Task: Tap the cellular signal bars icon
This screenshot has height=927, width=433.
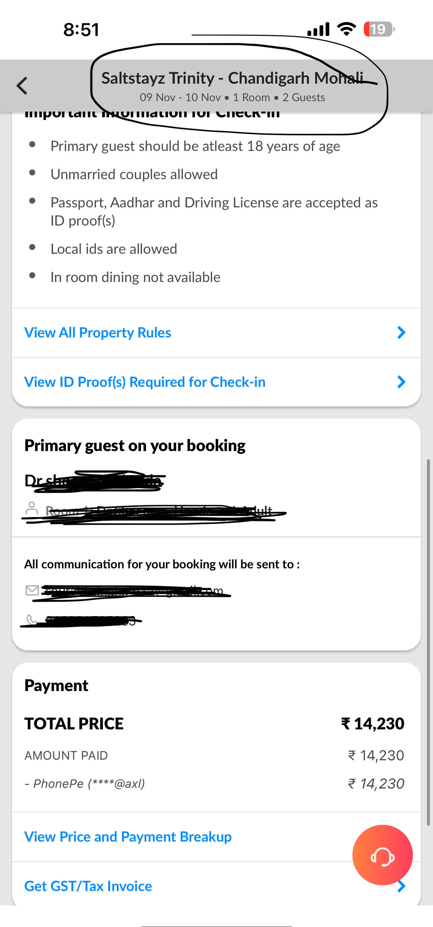Action: pos(318,29)
